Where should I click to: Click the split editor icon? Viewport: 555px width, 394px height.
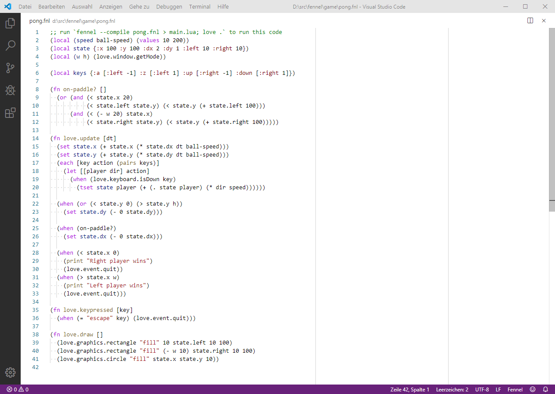tap(530, 20)
